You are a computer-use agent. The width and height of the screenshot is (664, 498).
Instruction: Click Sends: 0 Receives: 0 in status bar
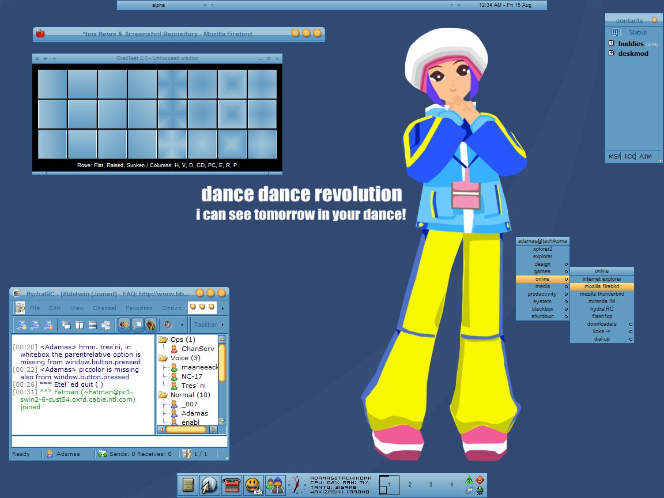point(141,454)
